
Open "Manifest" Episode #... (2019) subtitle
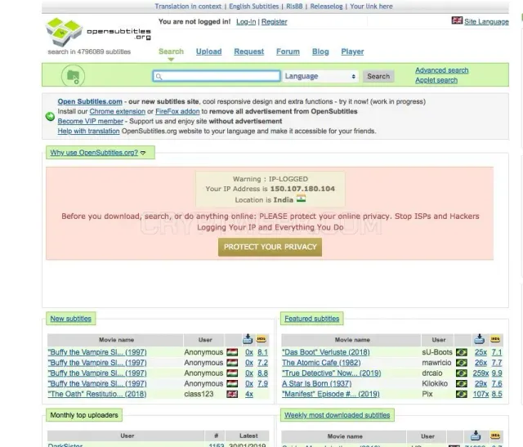(x=331, y=394)
